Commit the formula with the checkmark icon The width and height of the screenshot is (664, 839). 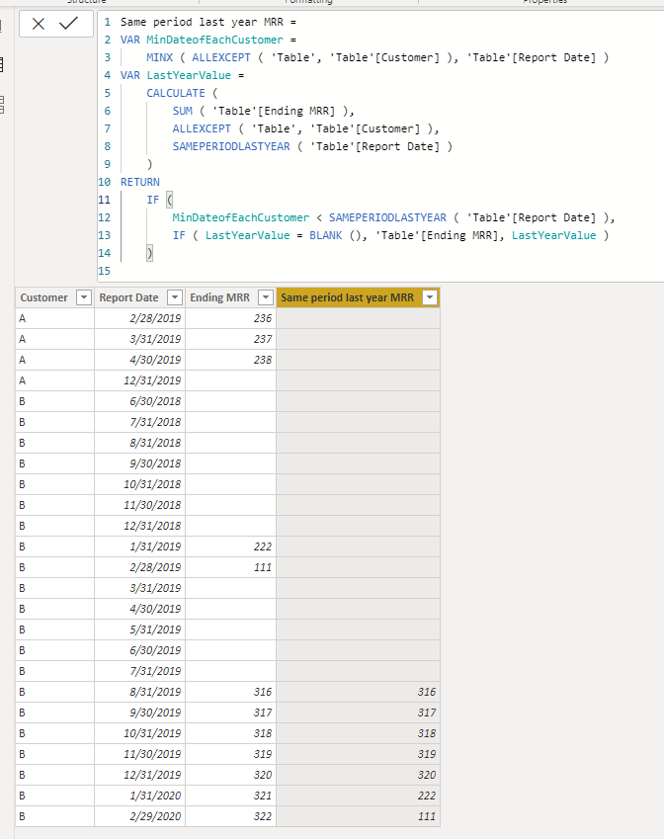pos(68,23)
